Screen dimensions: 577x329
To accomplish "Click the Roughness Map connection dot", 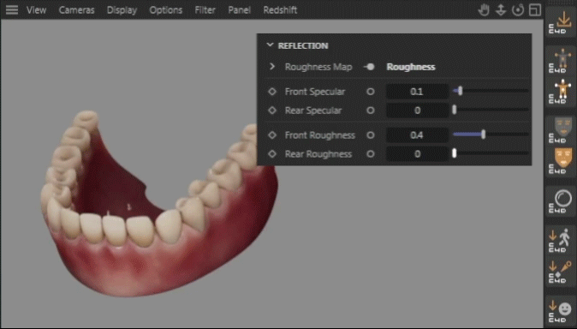I will [369, 67].
